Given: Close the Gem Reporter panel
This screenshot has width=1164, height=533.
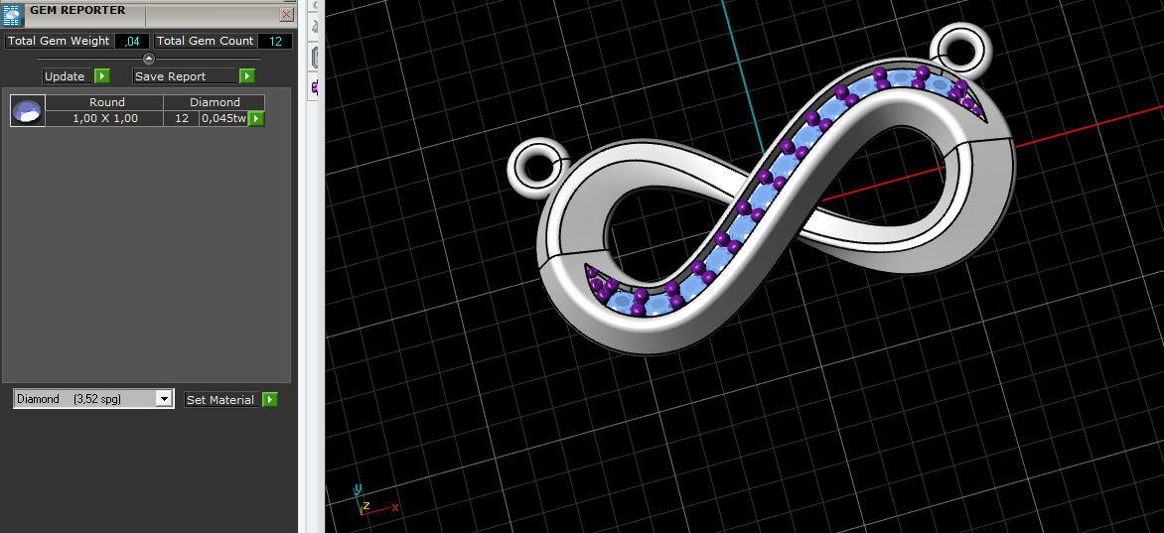Looking at the screenshot, I should (x=287, y=14).
